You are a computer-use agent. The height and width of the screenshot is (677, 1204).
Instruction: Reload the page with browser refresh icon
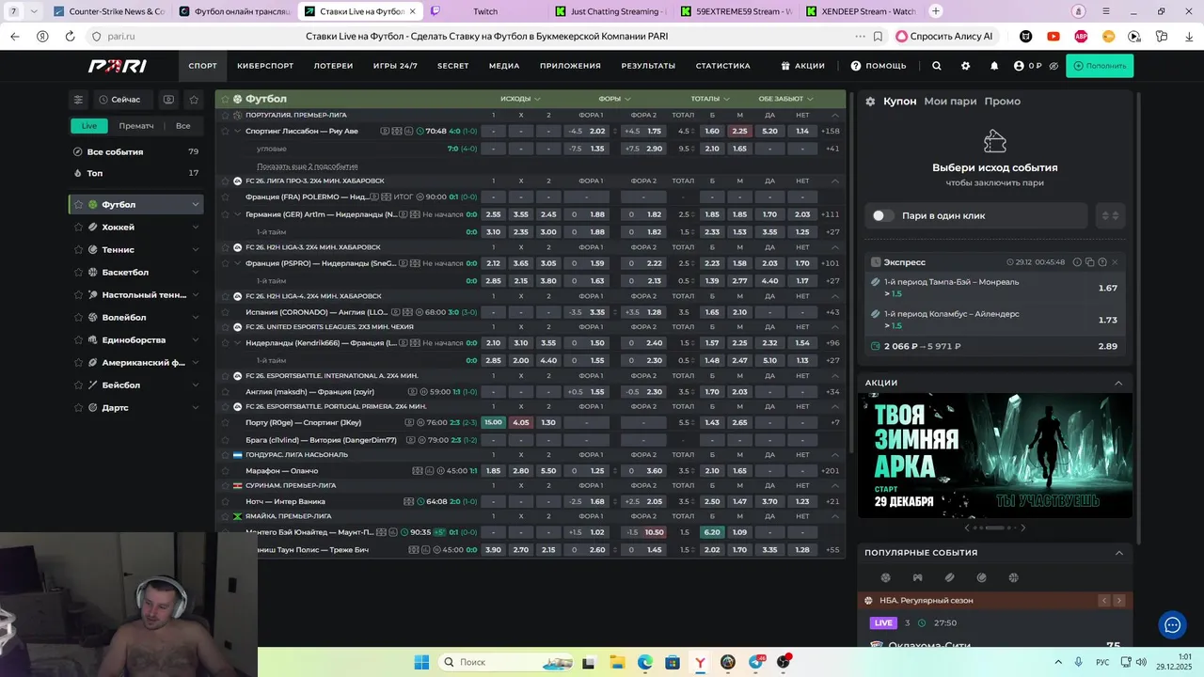click(70, 36)
